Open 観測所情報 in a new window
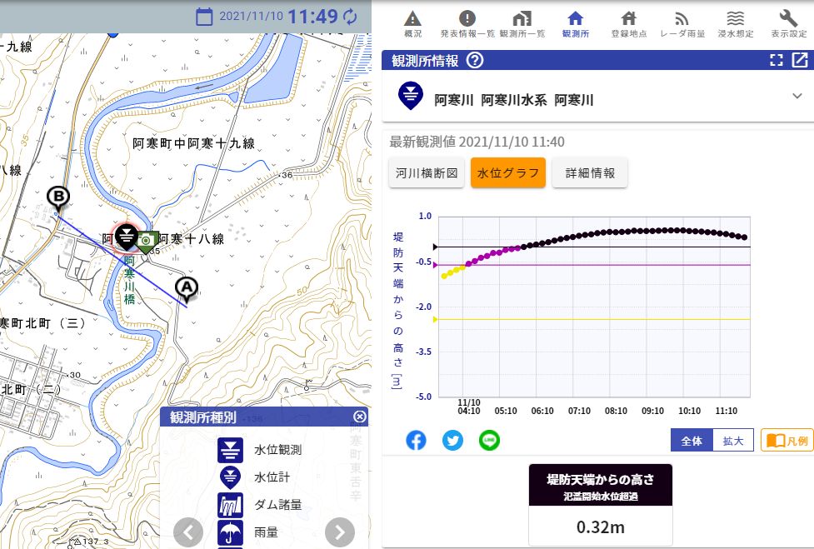The image size is (814, 549). 800,60
